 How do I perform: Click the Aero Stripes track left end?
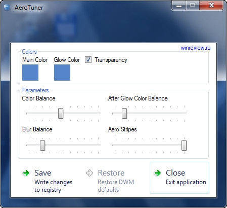[x=114, y=145]
